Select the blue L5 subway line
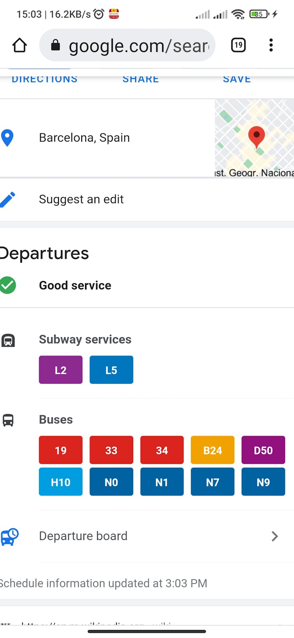 pos(111,370)
